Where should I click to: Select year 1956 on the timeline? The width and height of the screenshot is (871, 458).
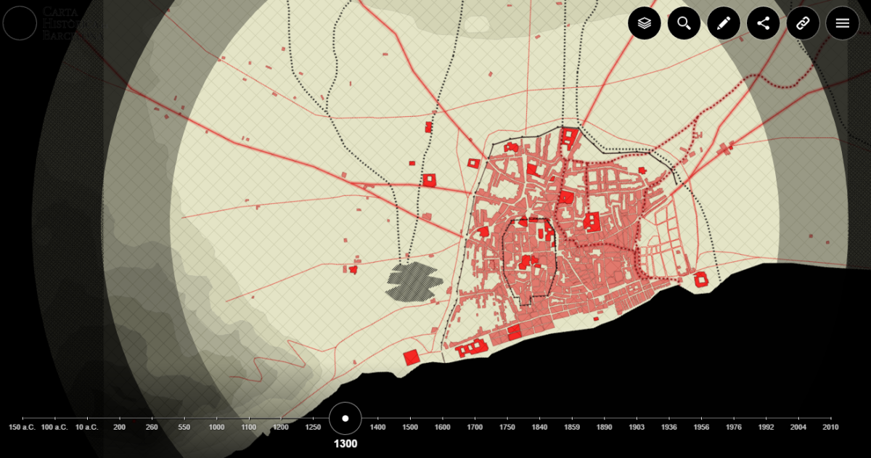[x=701, y=427]
